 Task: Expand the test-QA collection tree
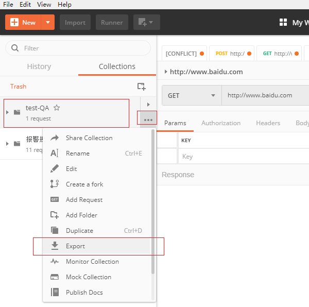pos(7,112)
